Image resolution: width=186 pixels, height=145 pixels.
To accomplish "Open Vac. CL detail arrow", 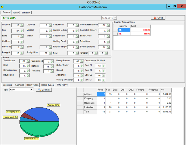I will 104,75.
